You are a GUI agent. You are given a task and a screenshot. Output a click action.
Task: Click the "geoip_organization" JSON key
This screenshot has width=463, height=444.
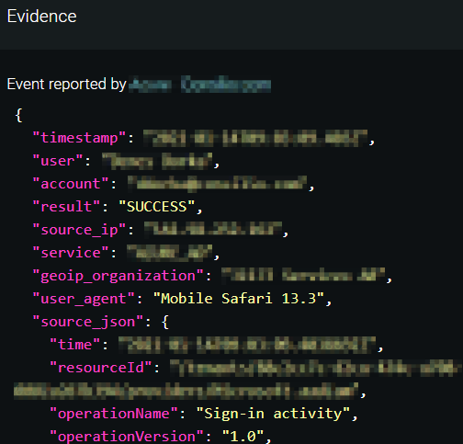pyautogui.click(x=118, y=276)
